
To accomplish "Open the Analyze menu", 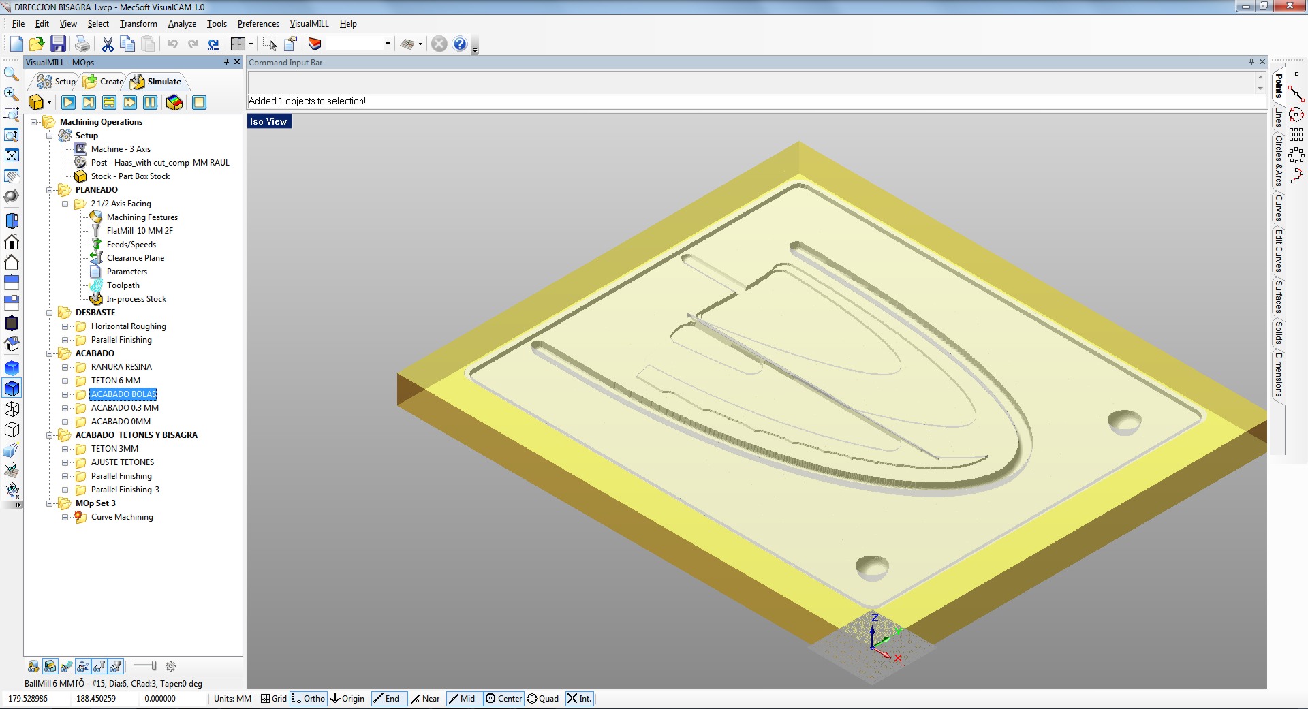I will coord(182,24).
